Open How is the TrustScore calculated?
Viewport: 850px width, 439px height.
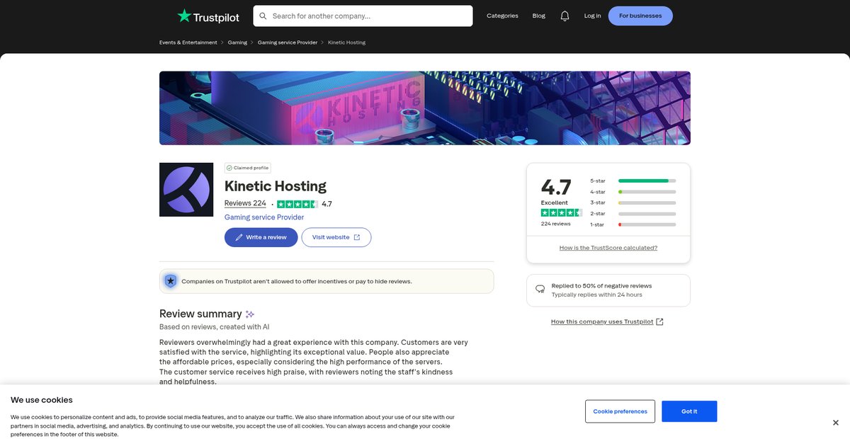click(608, 248)
